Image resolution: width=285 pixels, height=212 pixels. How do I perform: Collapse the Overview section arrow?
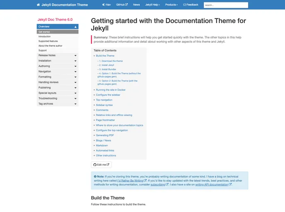(75, 26)
